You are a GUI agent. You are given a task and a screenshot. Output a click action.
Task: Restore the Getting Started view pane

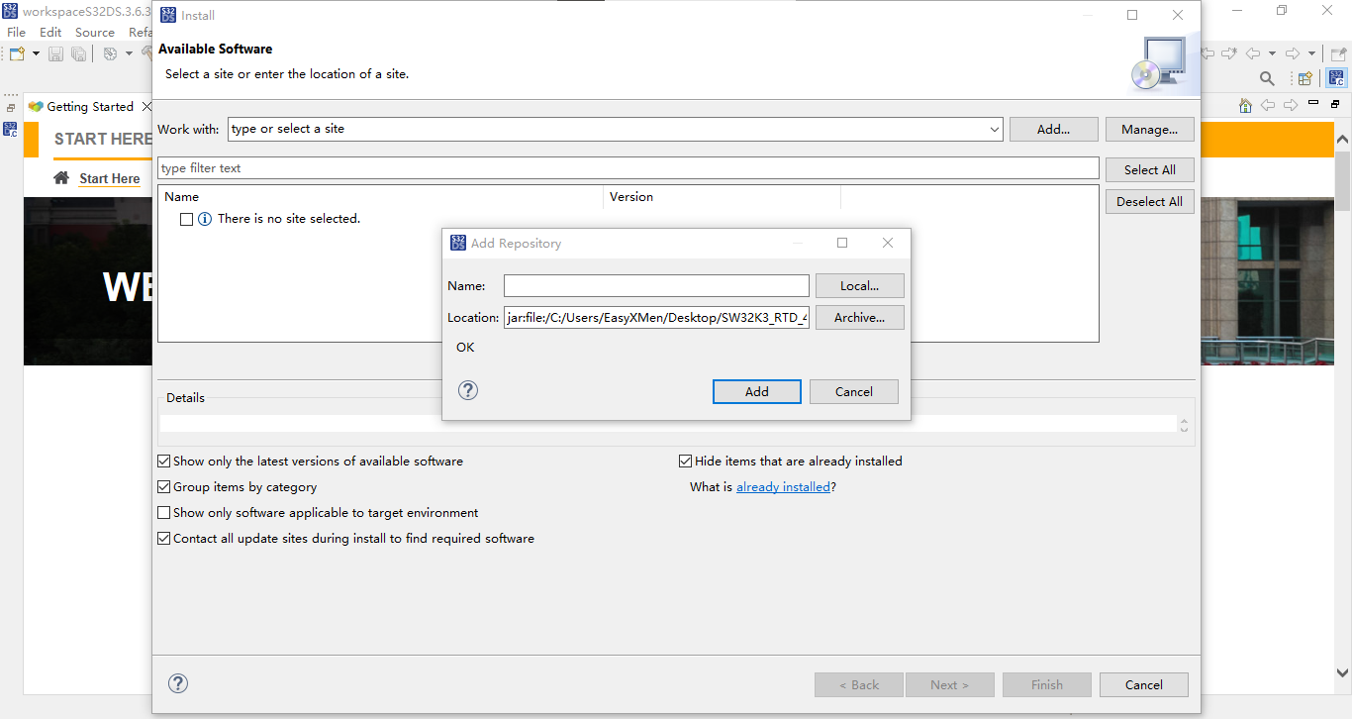[x=1335, y=103]
